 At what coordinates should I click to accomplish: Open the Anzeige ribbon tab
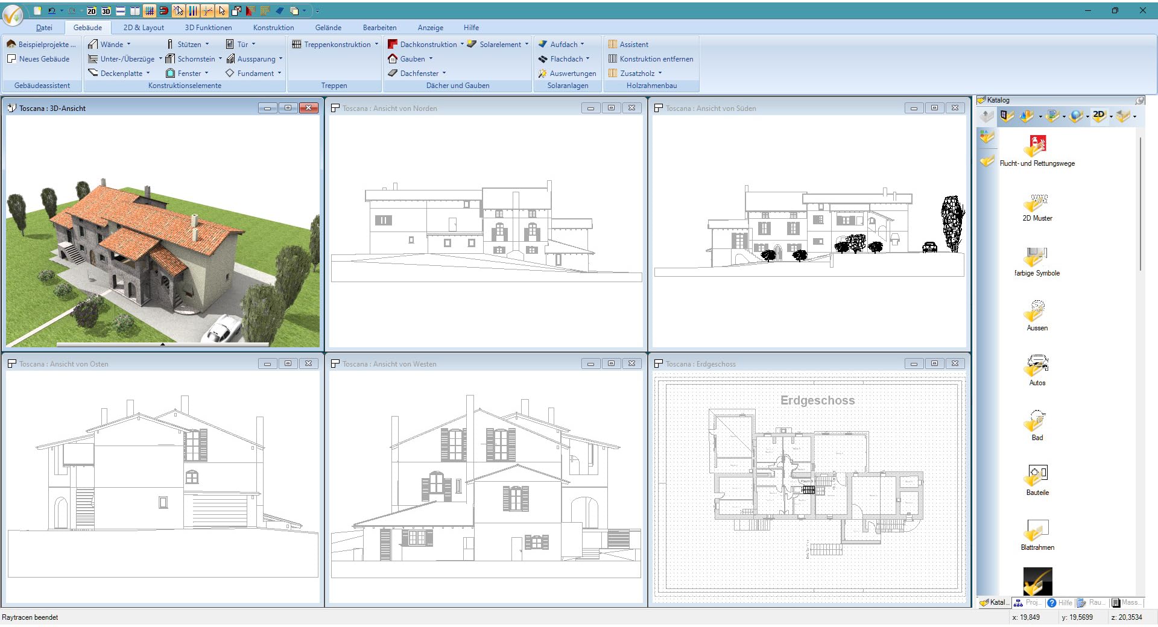click(x=431, y=28)
